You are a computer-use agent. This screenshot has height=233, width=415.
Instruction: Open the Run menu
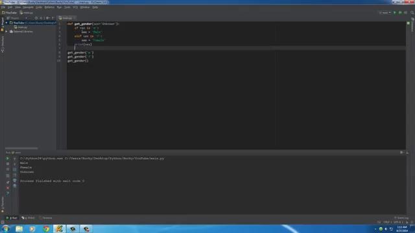59,7
